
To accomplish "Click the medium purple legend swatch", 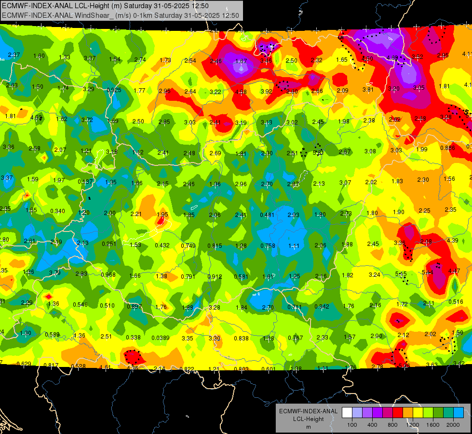I will pyautogui.click(x=367, y=413).
